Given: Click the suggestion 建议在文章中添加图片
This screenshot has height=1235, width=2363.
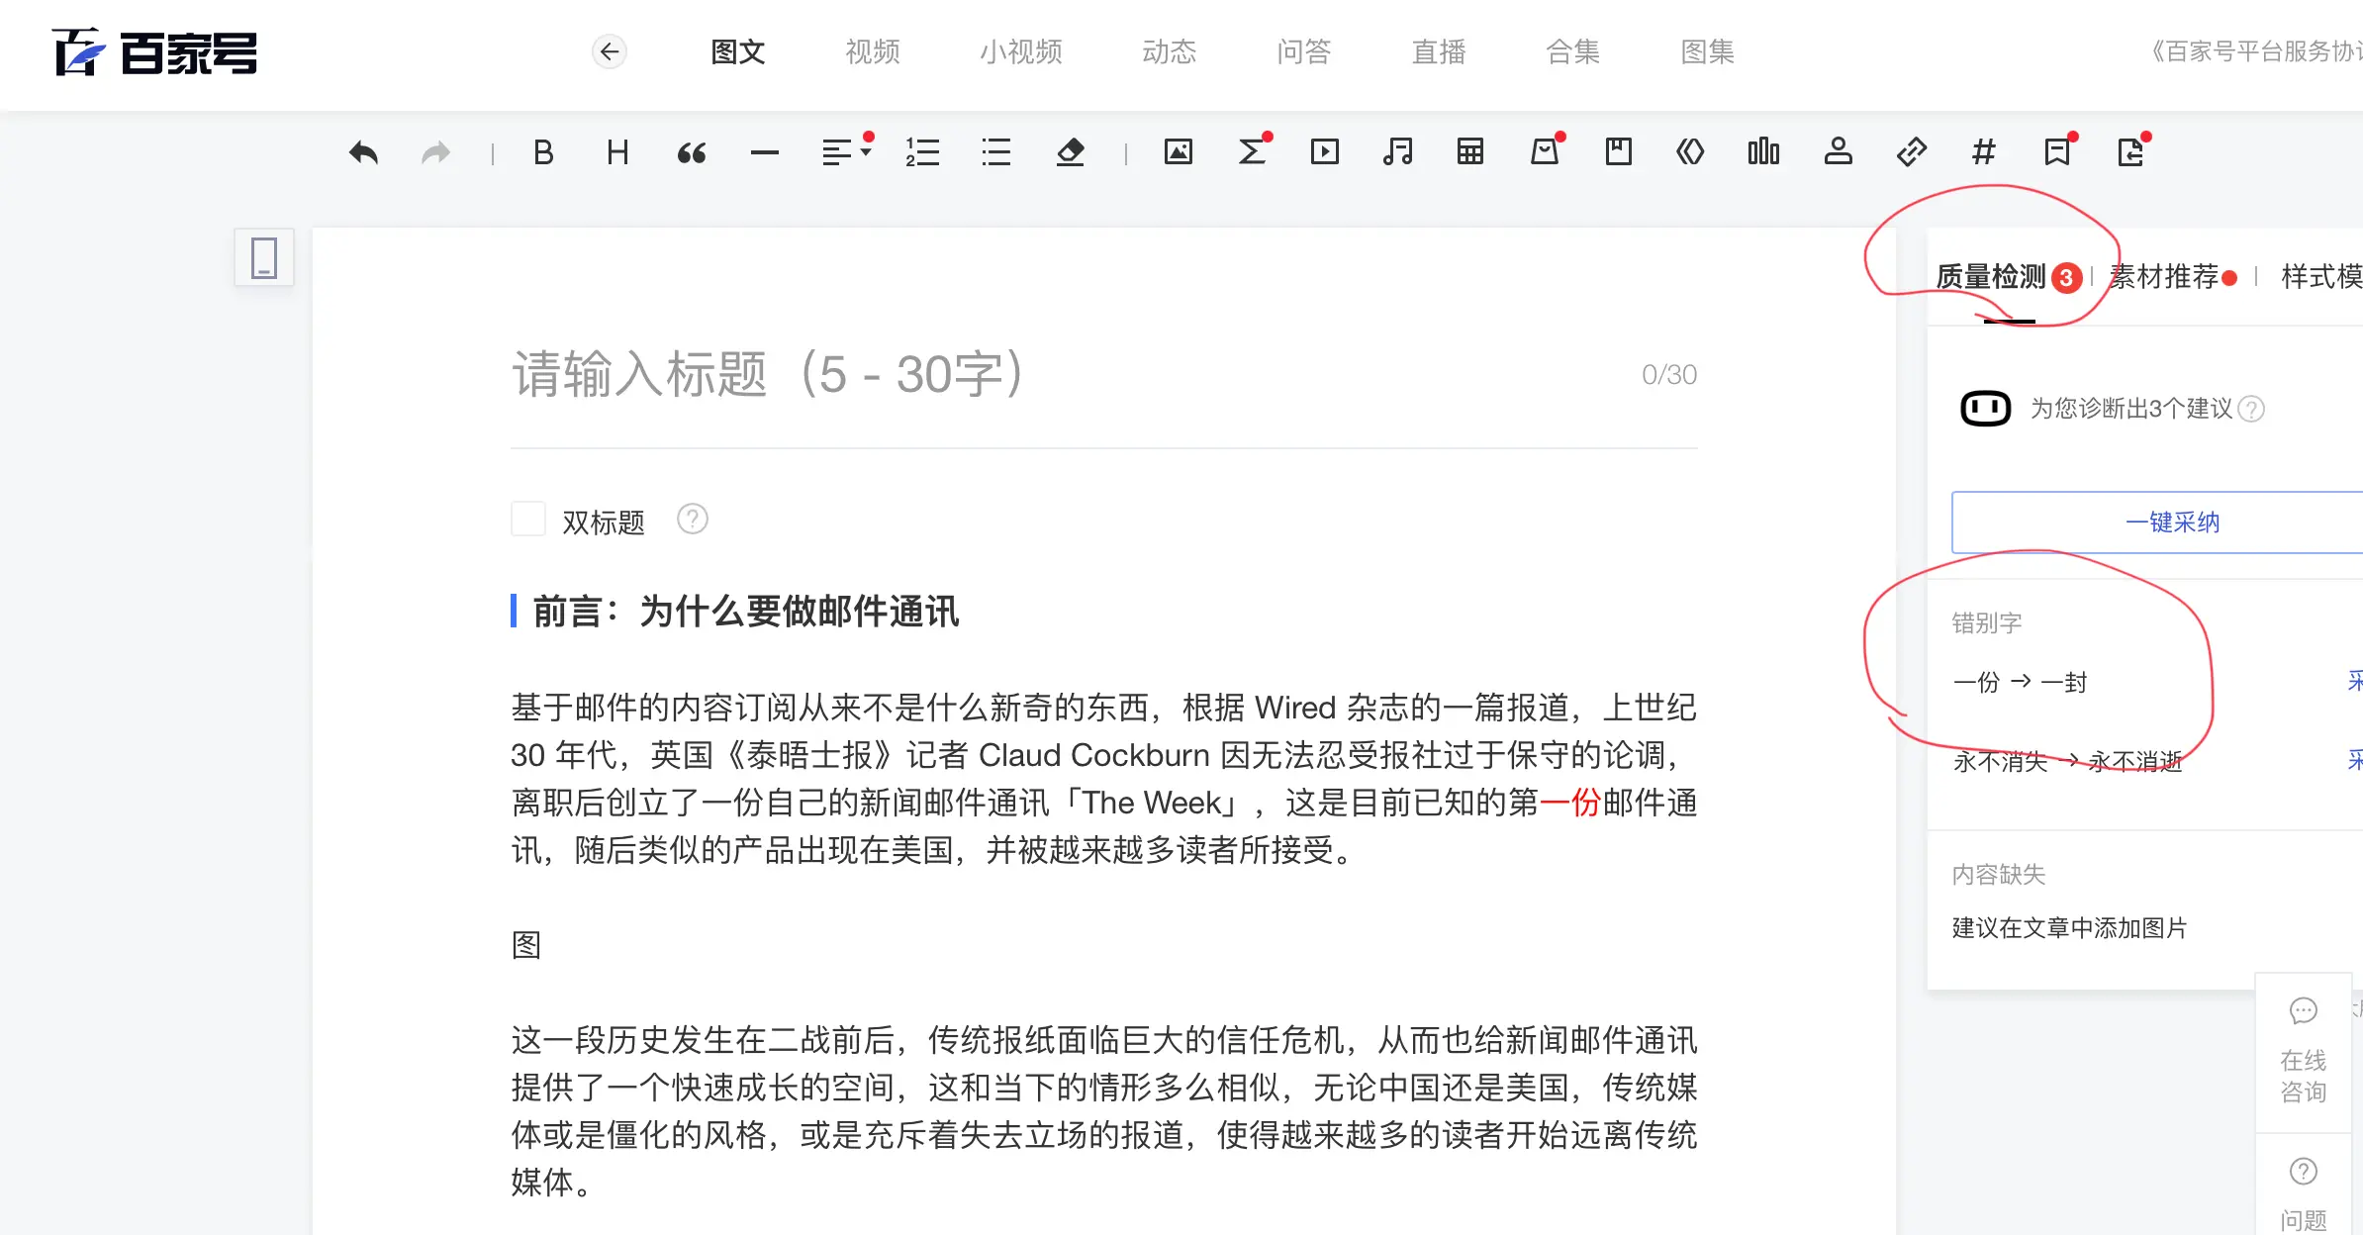Looking at the screenshot, I should (x=2069, y=928).
